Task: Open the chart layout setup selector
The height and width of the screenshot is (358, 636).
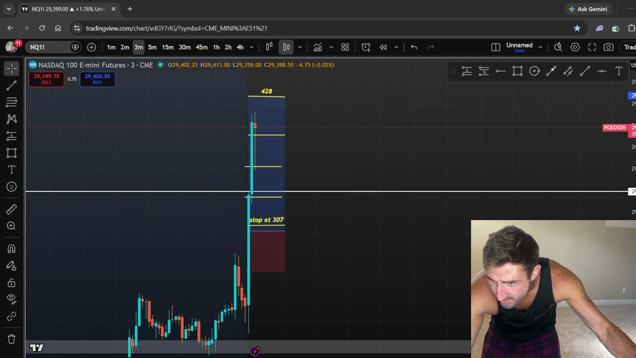Action: pos(495,47)
